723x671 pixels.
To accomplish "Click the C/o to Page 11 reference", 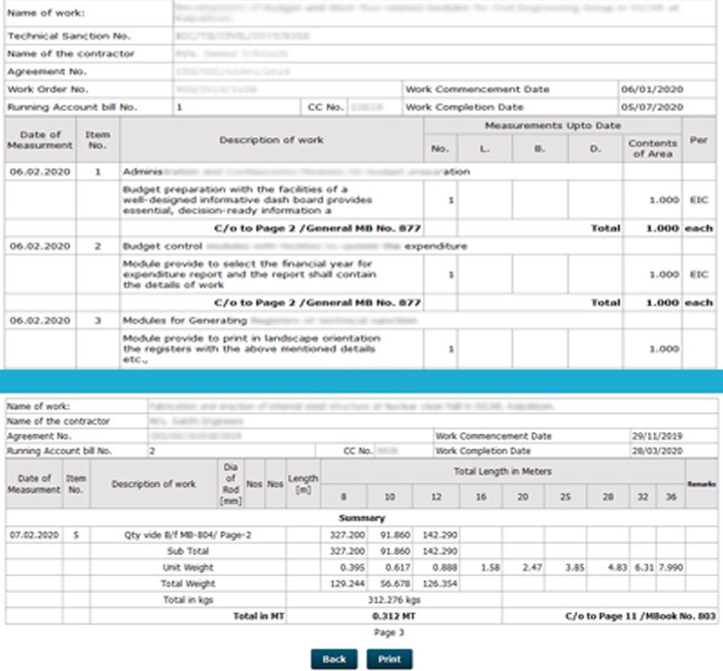I will (x=640, y=616).
